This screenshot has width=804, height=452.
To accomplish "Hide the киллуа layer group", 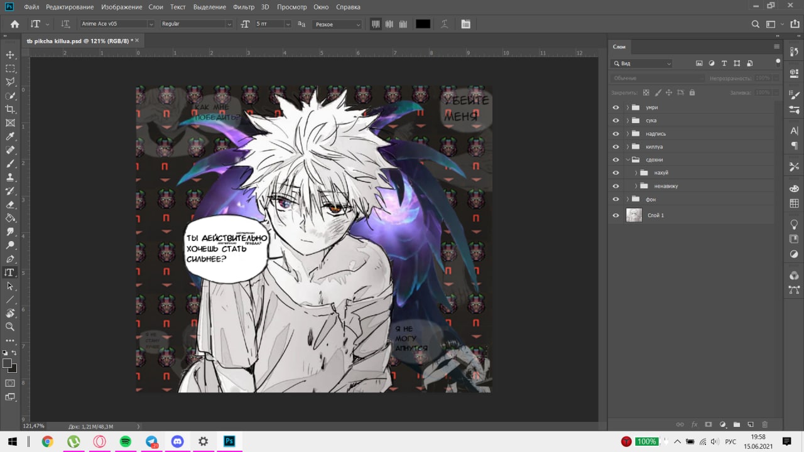I will (616, 147).
